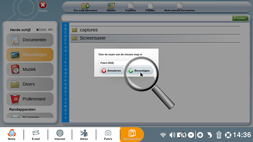Open Internet from the bottom bar

[x=60, y=135]
